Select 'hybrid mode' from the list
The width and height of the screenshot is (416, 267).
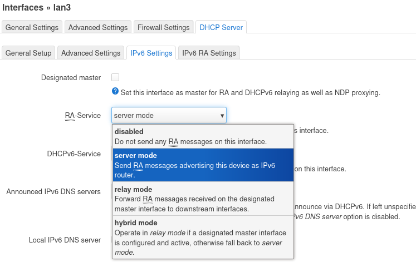click(203, 237)
